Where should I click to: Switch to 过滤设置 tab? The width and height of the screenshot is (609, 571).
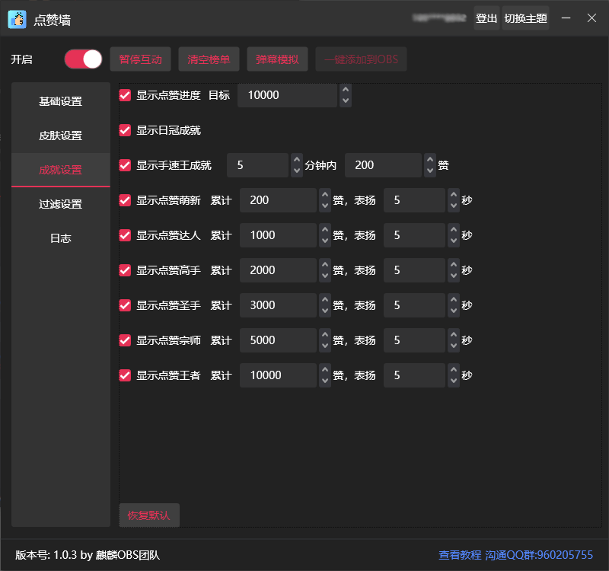click(x=61, y=204)
